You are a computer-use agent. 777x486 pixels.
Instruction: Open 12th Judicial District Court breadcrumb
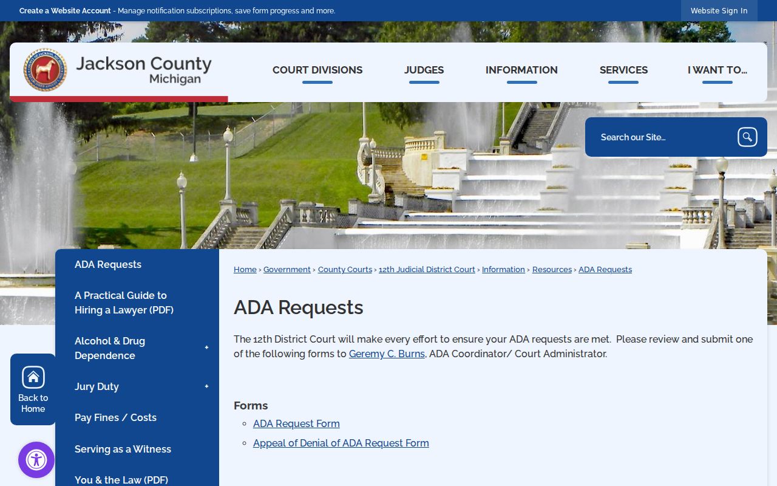427,270
